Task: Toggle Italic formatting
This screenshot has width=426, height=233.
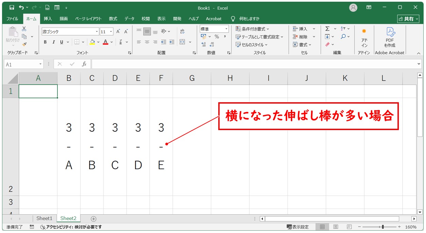Action: pos(53,42)
